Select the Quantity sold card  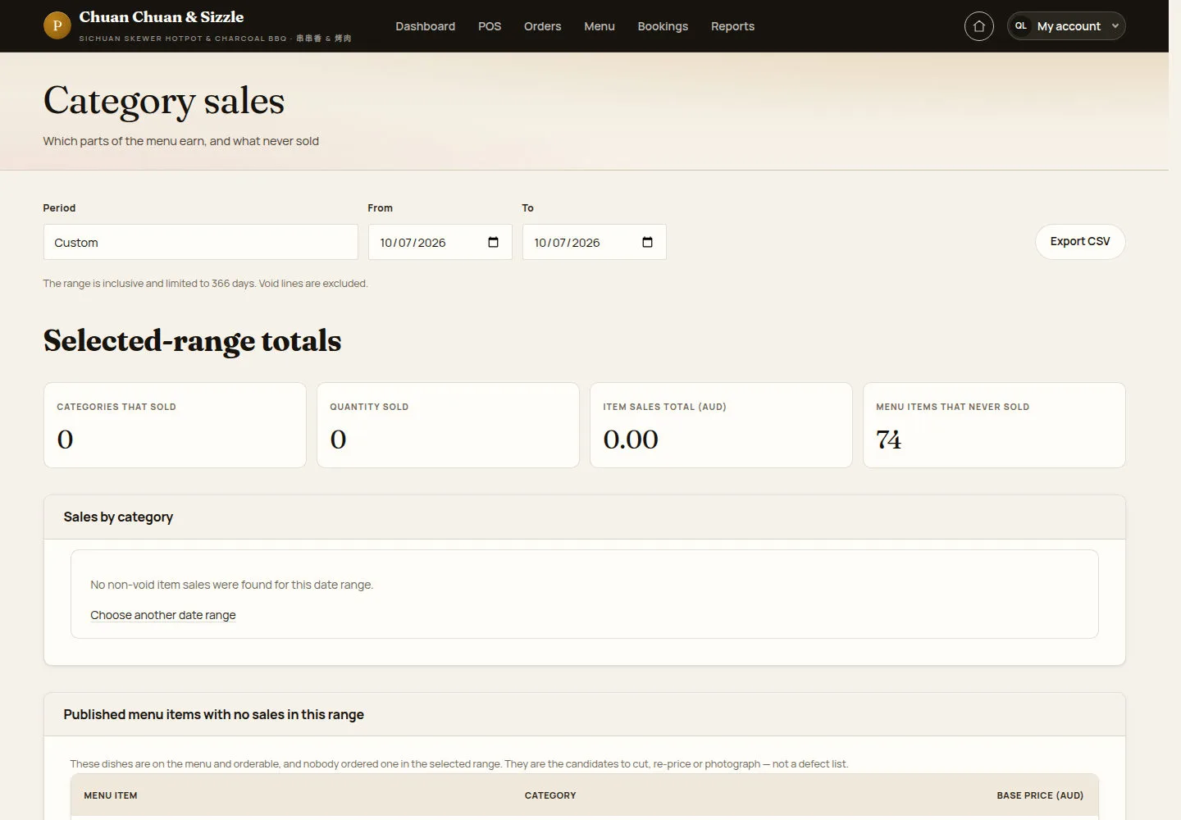448,426
